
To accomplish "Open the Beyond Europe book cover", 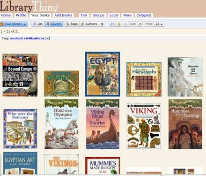I will (x=20, y=75).
